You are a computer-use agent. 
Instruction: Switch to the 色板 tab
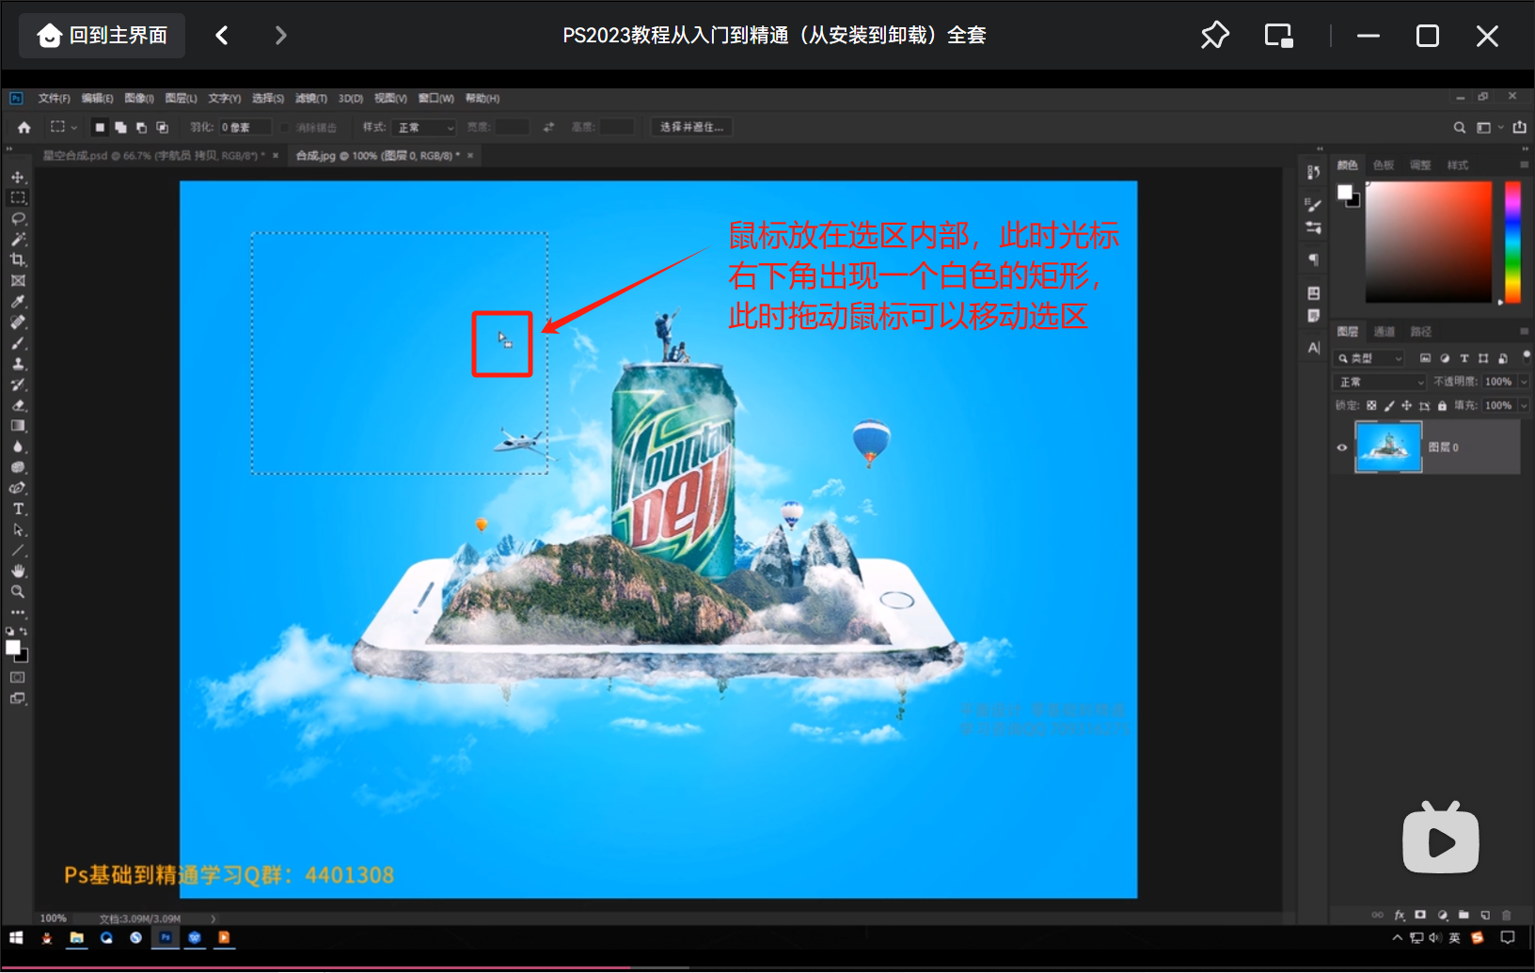point(1384,165)
